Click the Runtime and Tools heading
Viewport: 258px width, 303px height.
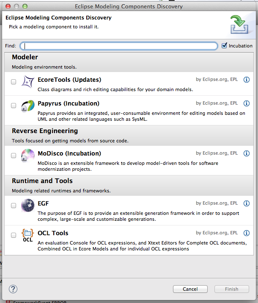[42, 181]
